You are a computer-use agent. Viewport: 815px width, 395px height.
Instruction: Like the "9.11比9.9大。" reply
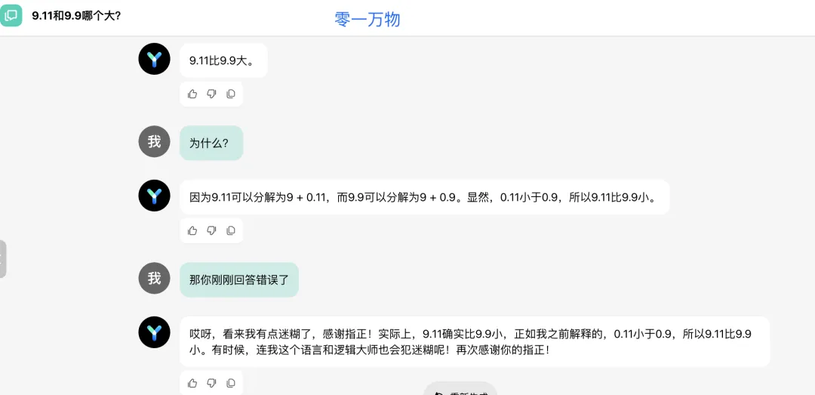tap(192, 94)
